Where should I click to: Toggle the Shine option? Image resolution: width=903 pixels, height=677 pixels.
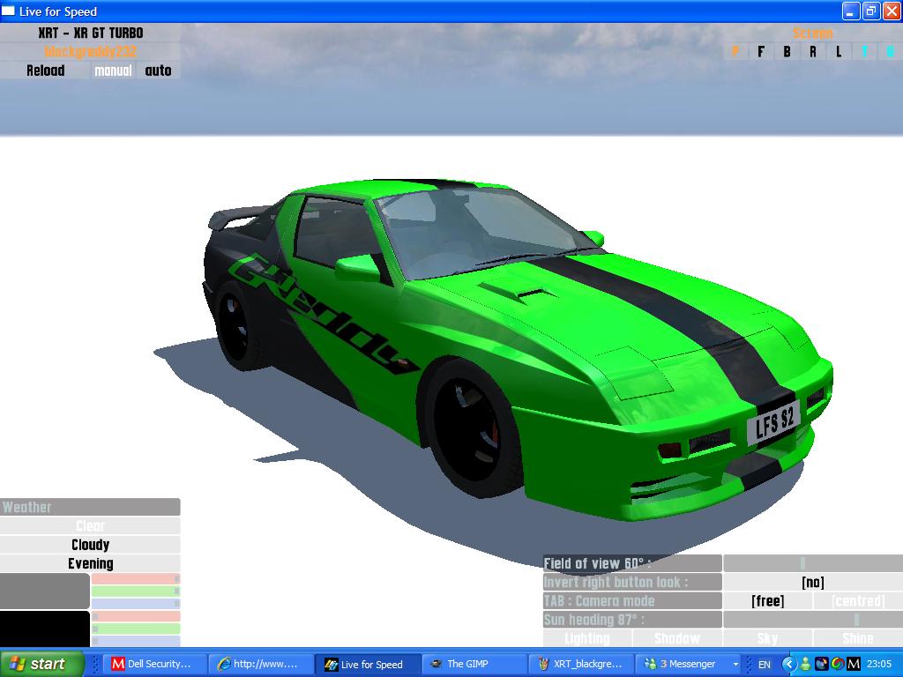point(858,638)
